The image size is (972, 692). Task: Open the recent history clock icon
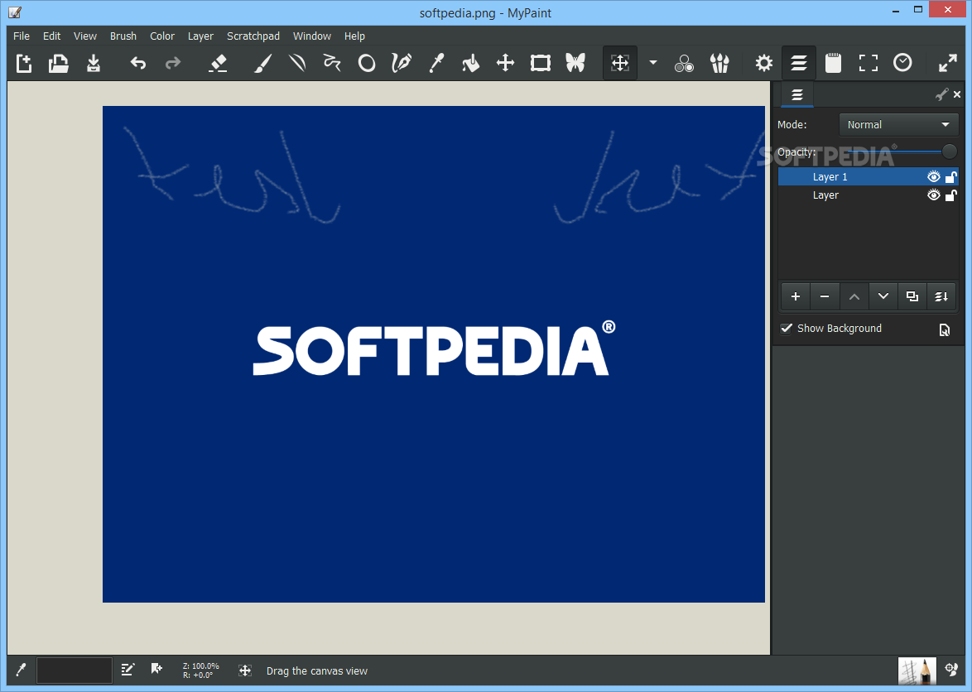(902, 63)
